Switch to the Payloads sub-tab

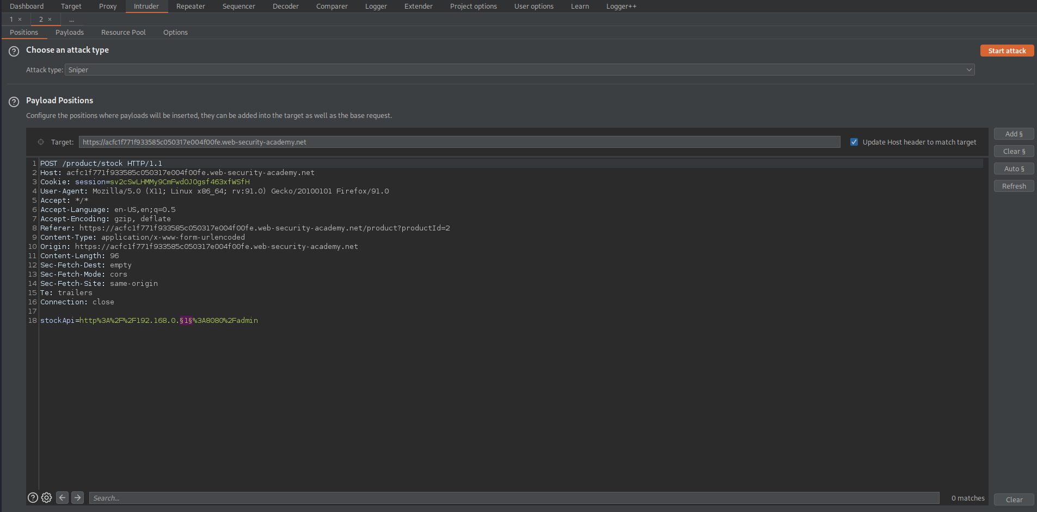point(70,33)
